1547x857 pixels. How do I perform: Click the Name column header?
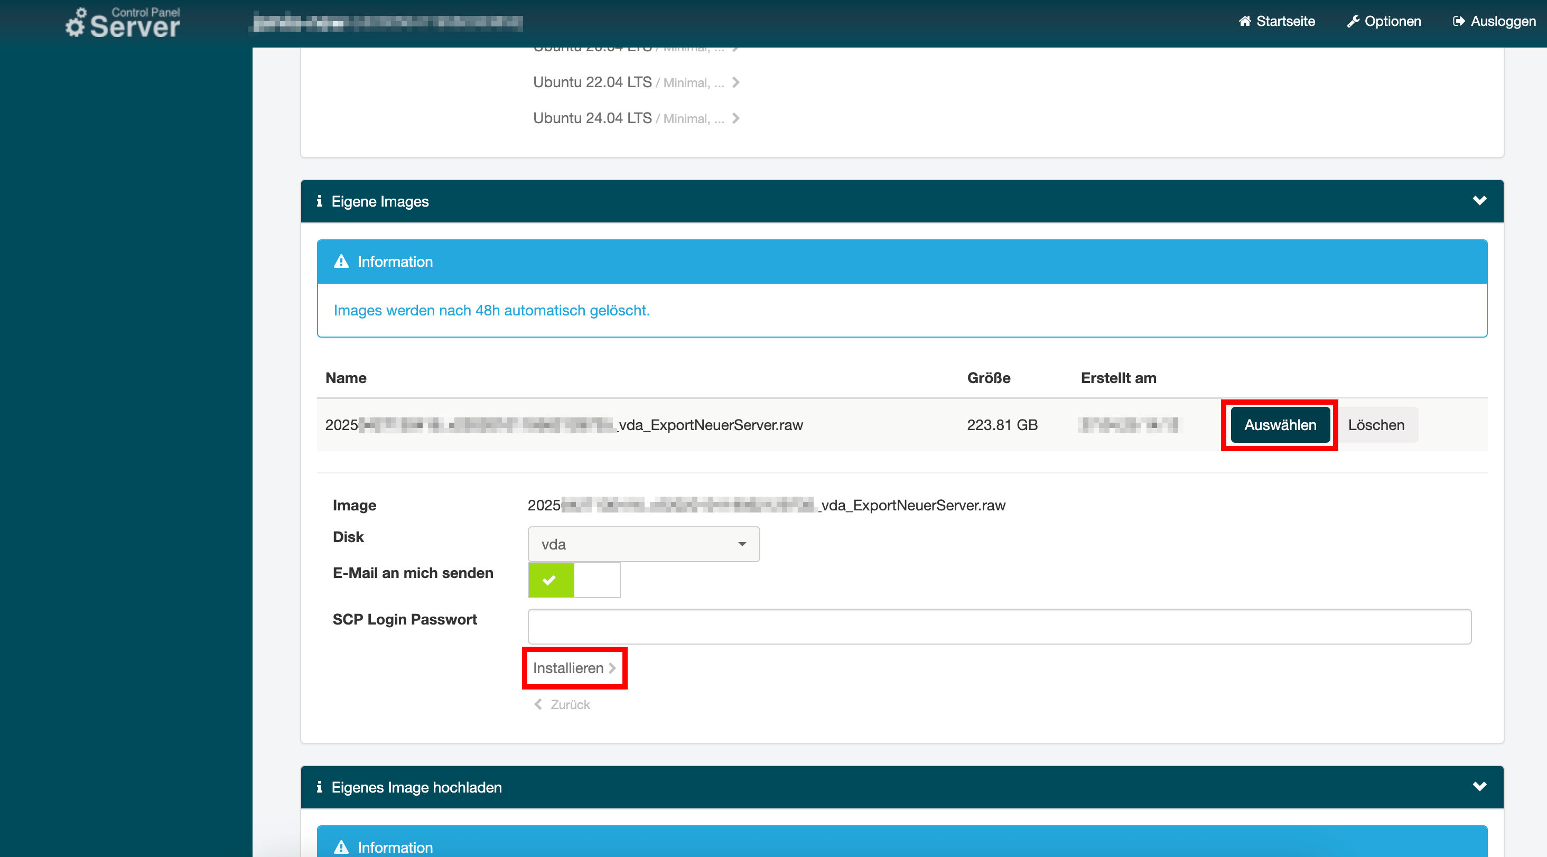(x=346, y=378)
